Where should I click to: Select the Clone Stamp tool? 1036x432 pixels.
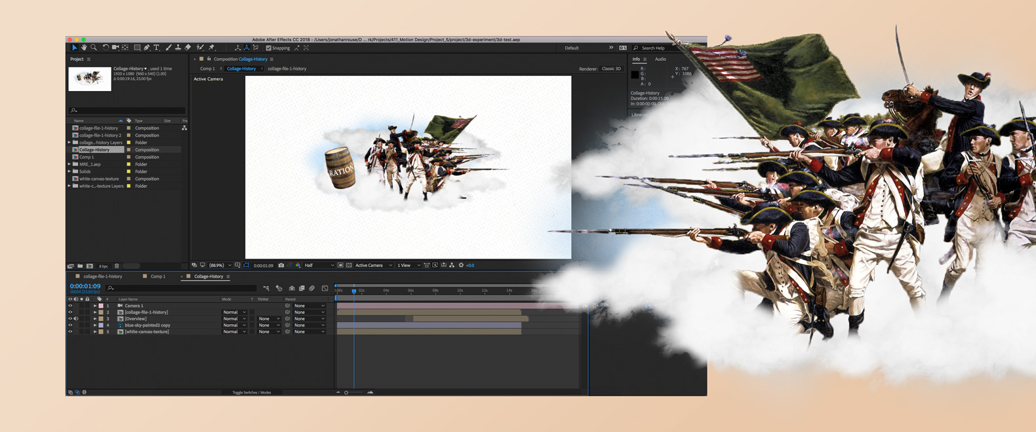[178, 48]
